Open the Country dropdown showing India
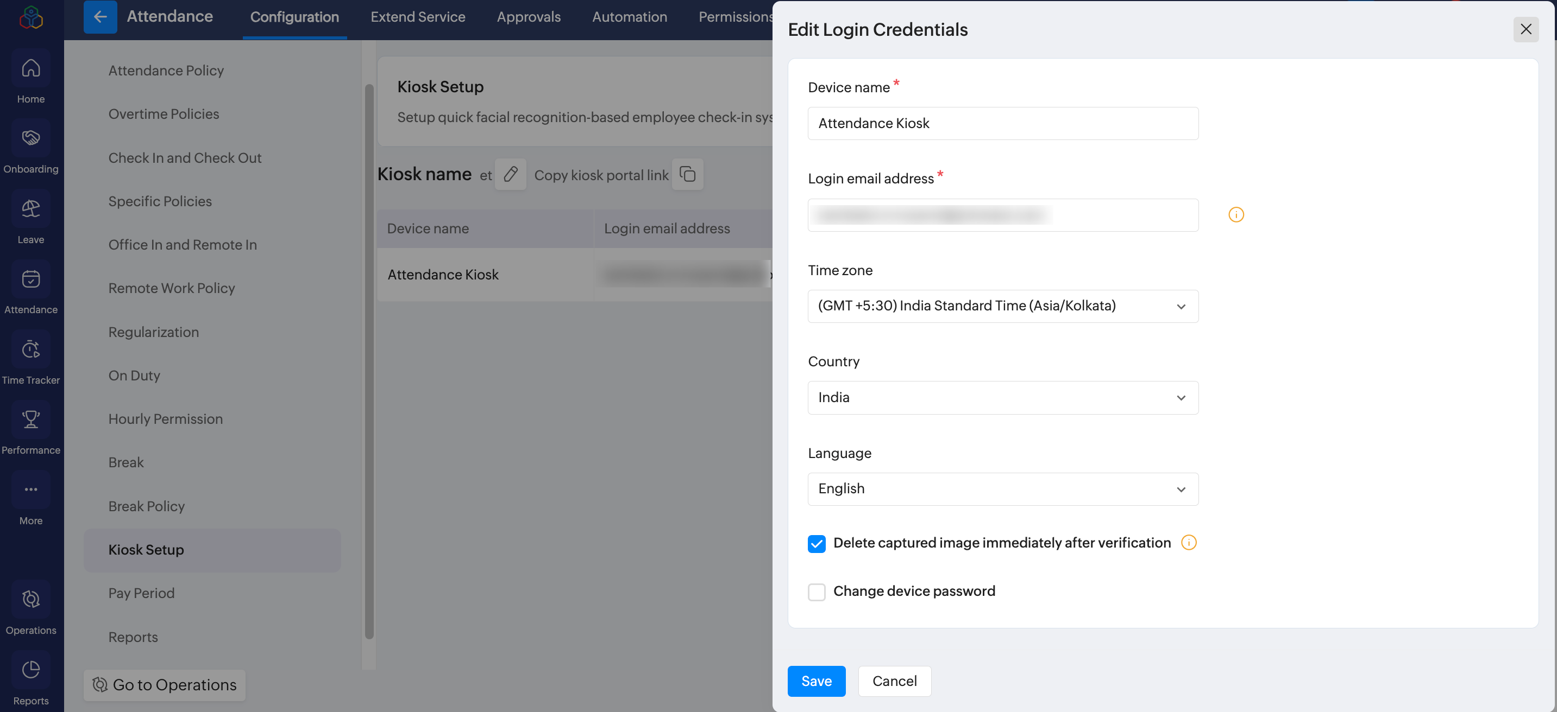Viewport: 1557px width, 712px height. click(1002, 397)
